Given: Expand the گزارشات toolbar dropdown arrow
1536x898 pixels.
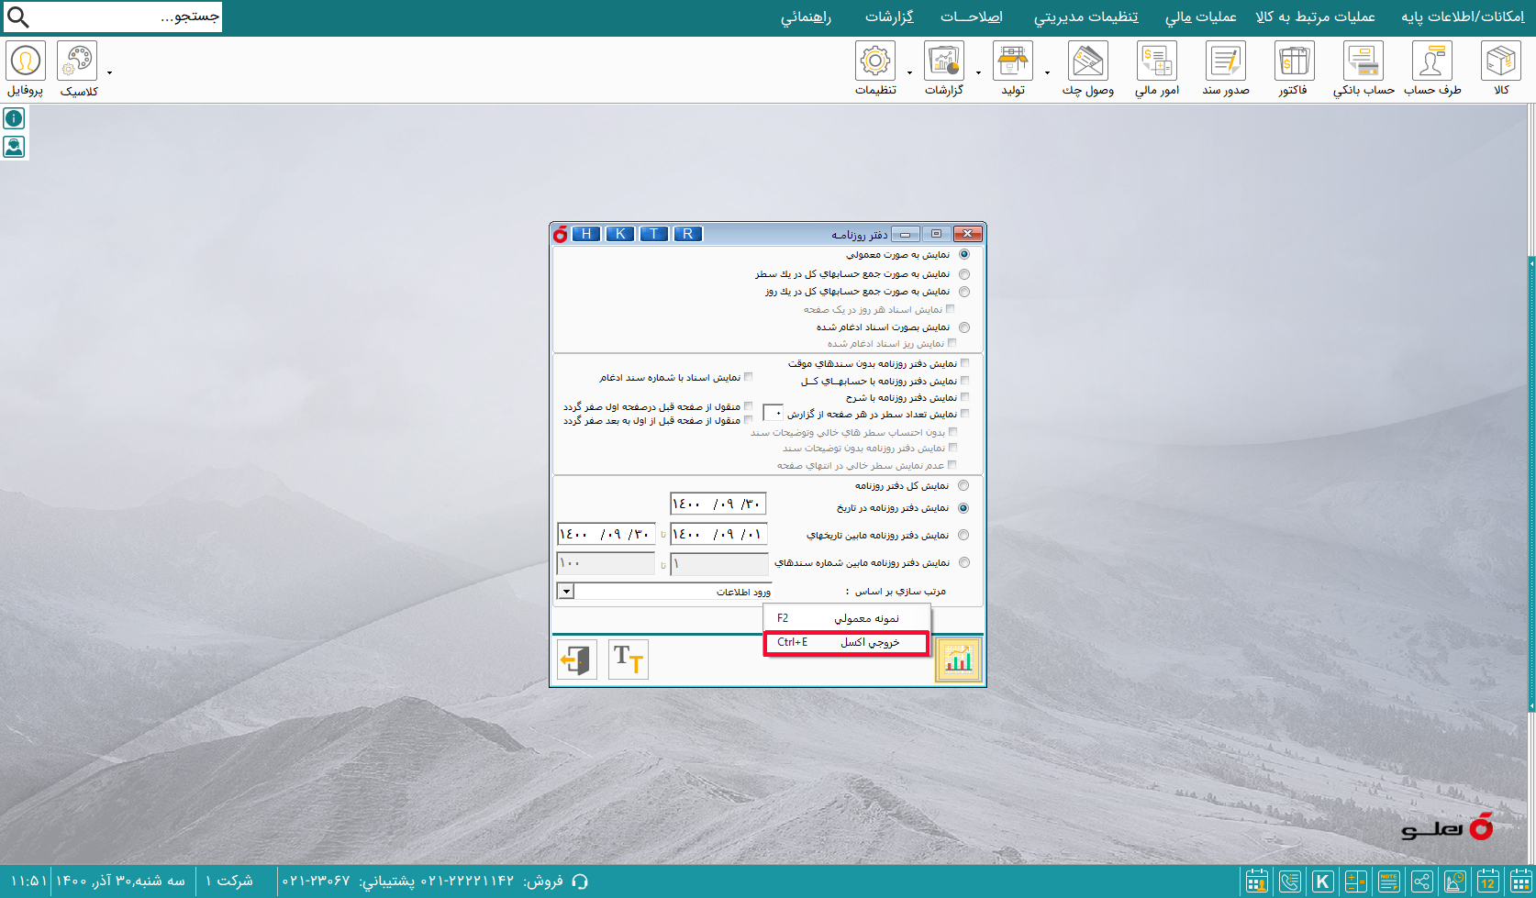Looking at the screenshot, I should [978, 72].
